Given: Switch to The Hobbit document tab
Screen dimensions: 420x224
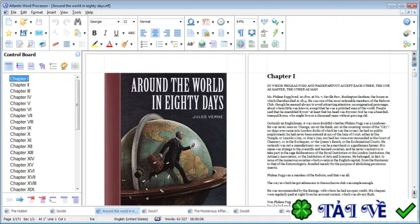Looking at the screenshot, I should tap(19, 211).
